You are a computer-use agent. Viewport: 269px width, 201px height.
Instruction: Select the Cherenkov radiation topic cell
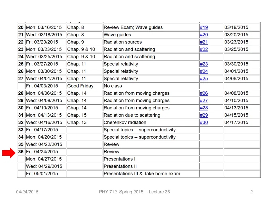151,122
